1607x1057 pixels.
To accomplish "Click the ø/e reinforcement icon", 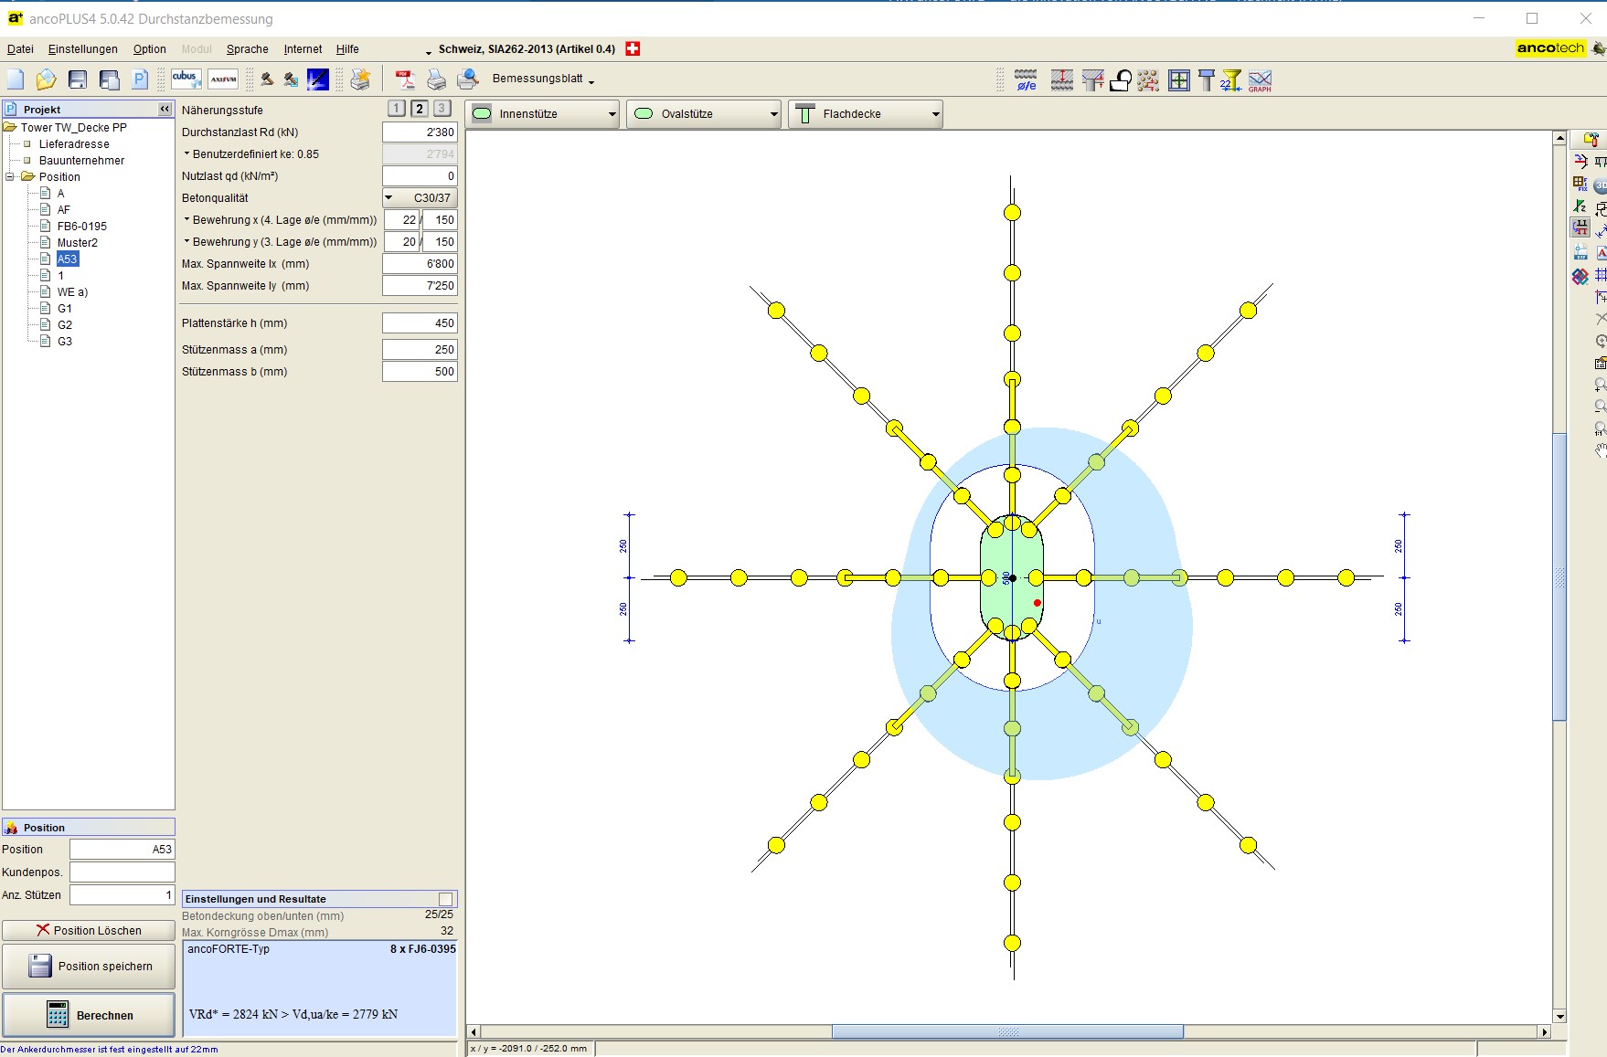I will click(1027, 80).
